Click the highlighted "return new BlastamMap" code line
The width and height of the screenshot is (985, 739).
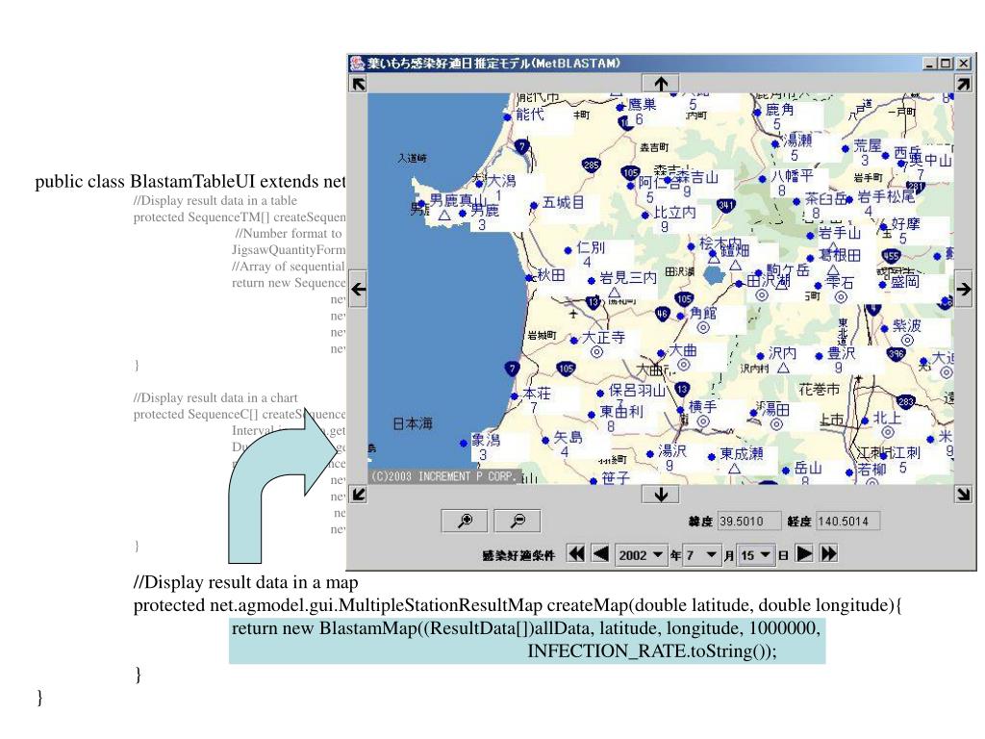(x=526, y=627)
